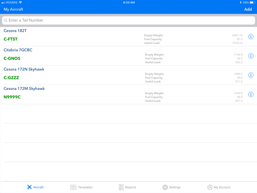Image resolution: width=257 pixels, height=193 pixels.
Task: Tap the Bluetooth status icon
Action: pos(241,2)
